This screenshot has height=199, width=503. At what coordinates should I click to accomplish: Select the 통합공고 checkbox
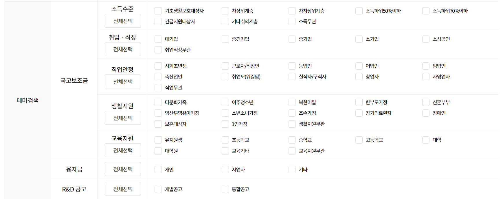tap(225, 189)
